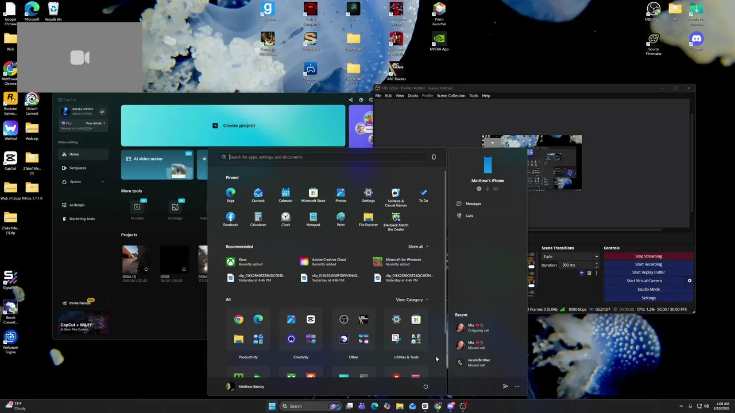Launch Blackjack Match the Dealer
The height and width of the screenshot is (413, 735).
pos(396,221)
